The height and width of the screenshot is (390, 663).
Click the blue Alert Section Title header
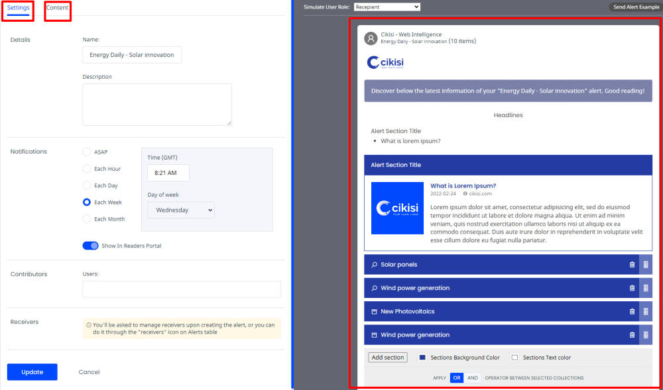(x=508, y=165)
